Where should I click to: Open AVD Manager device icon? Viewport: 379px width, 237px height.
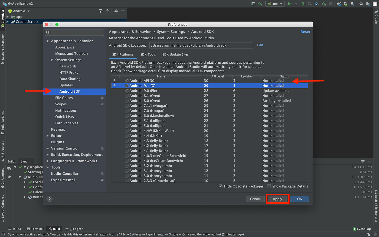click(346, 4)
